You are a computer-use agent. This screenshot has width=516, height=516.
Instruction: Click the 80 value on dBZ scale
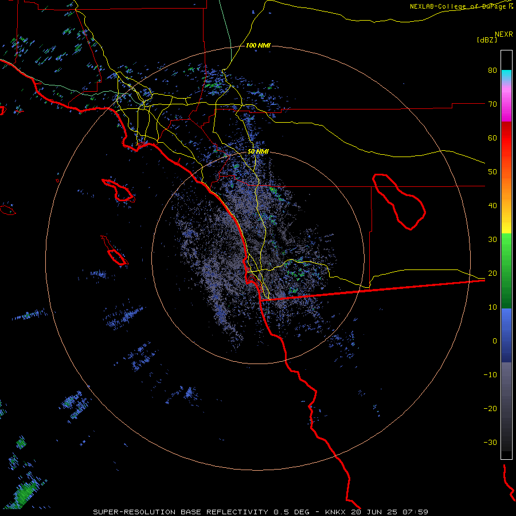point(492,70)
